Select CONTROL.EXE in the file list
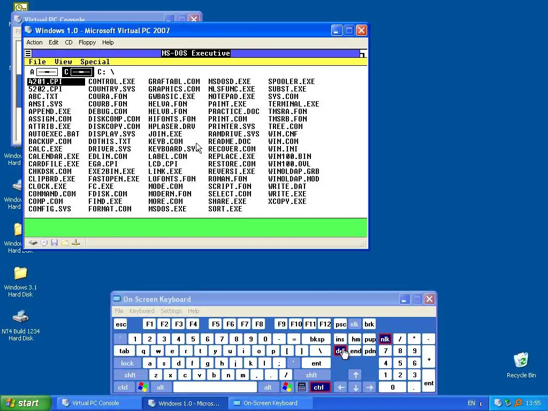The image size is (548, 411). pyautogui.click(x=112, y=81)
